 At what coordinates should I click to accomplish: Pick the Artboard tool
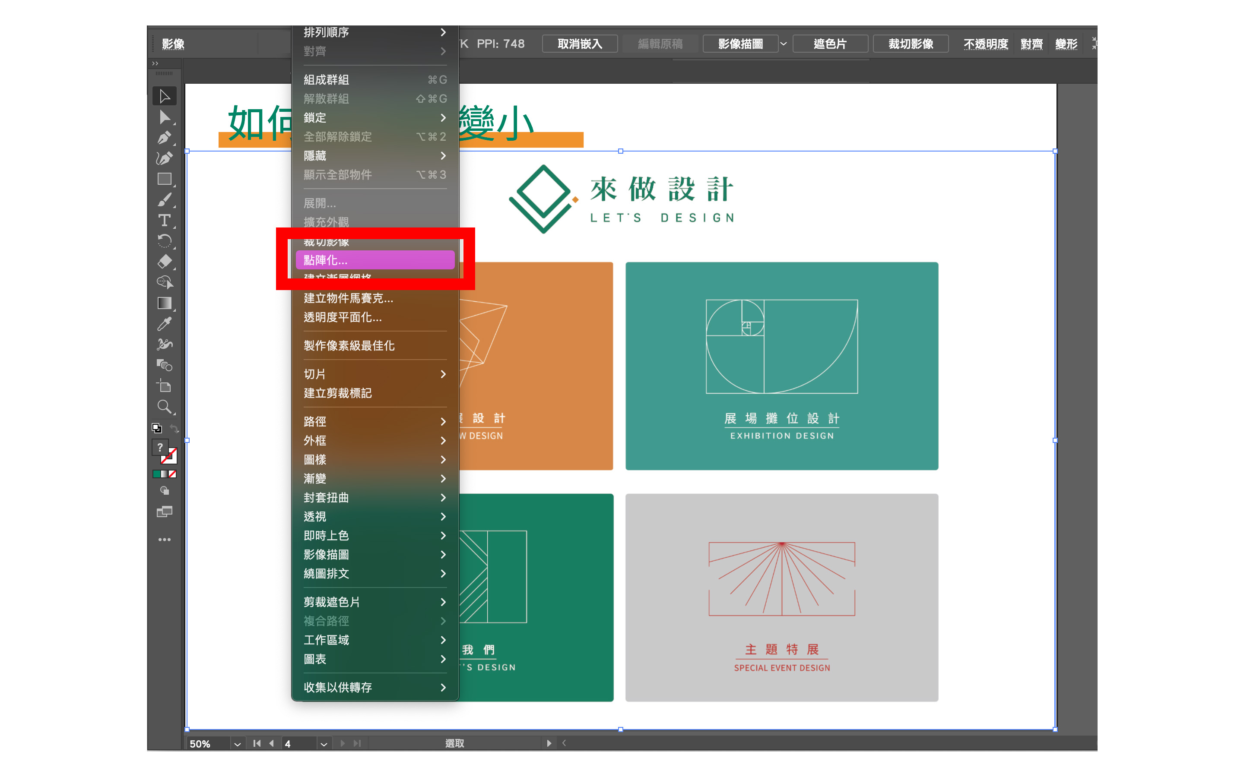tap(164, 386)
